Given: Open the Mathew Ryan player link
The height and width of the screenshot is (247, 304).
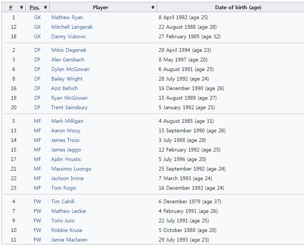Looking at the screenshot, I should click(67, 17).
